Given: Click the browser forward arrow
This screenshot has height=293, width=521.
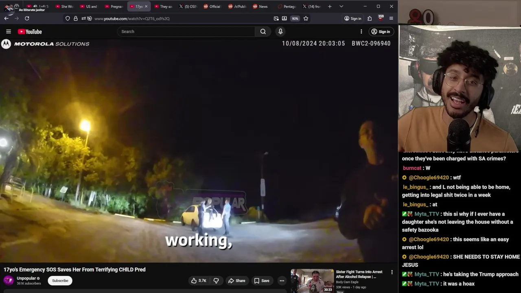Looking at the screenshot, I should (16, 18).
